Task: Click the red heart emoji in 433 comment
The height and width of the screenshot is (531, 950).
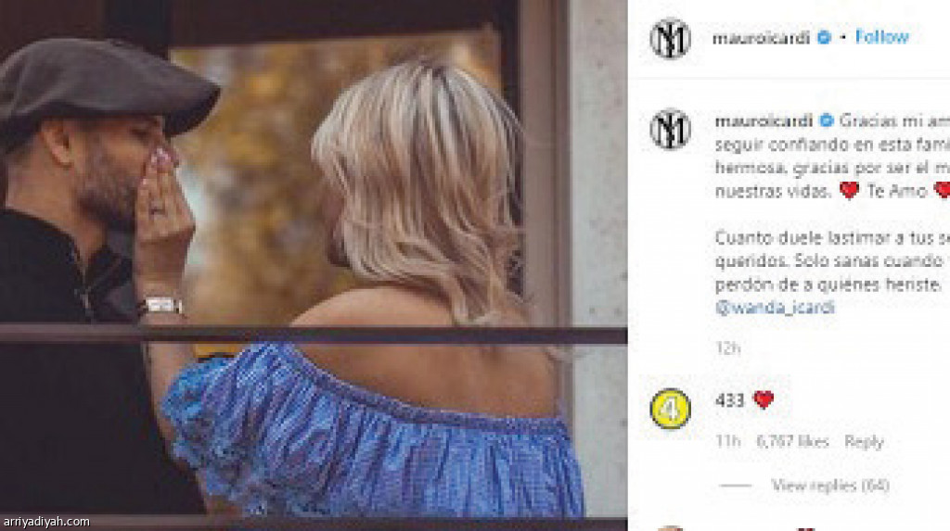Action: point(764,399)
